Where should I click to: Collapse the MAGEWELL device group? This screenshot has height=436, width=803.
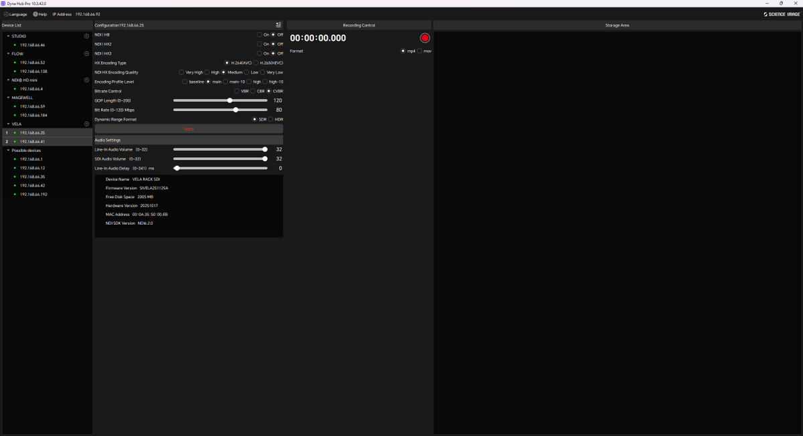[x=9, y=98]
